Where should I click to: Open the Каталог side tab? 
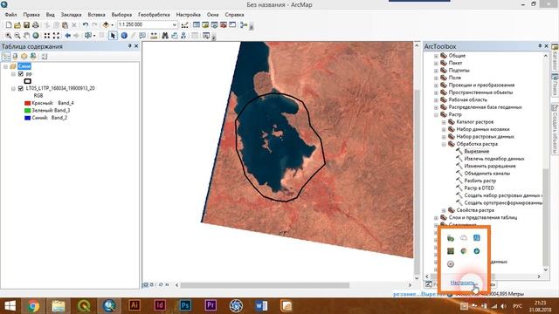(x=555, y=57)
